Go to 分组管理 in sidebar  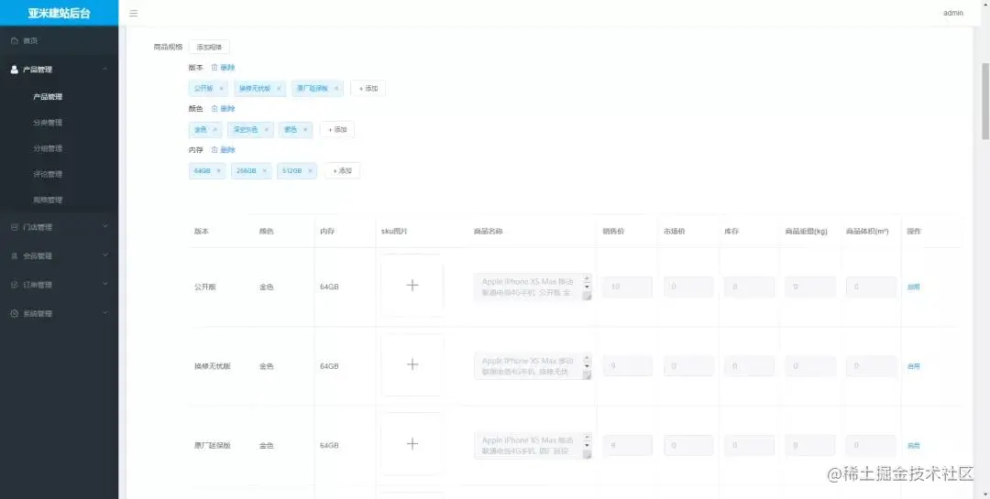[59, 149]
